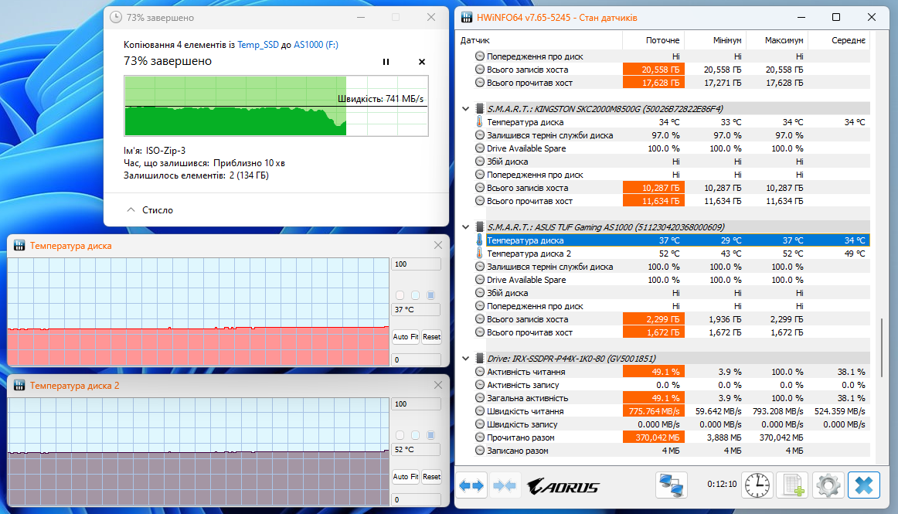This screenshot has width=898, height=514.
Task: Collapse the KINGSTON SKC2000M8500G S.M.A.R.T. section
Action: click(x=465, y=109)
